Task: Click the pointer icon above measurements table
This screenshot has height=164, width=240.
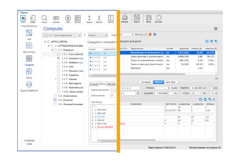Action: [214, 99]
